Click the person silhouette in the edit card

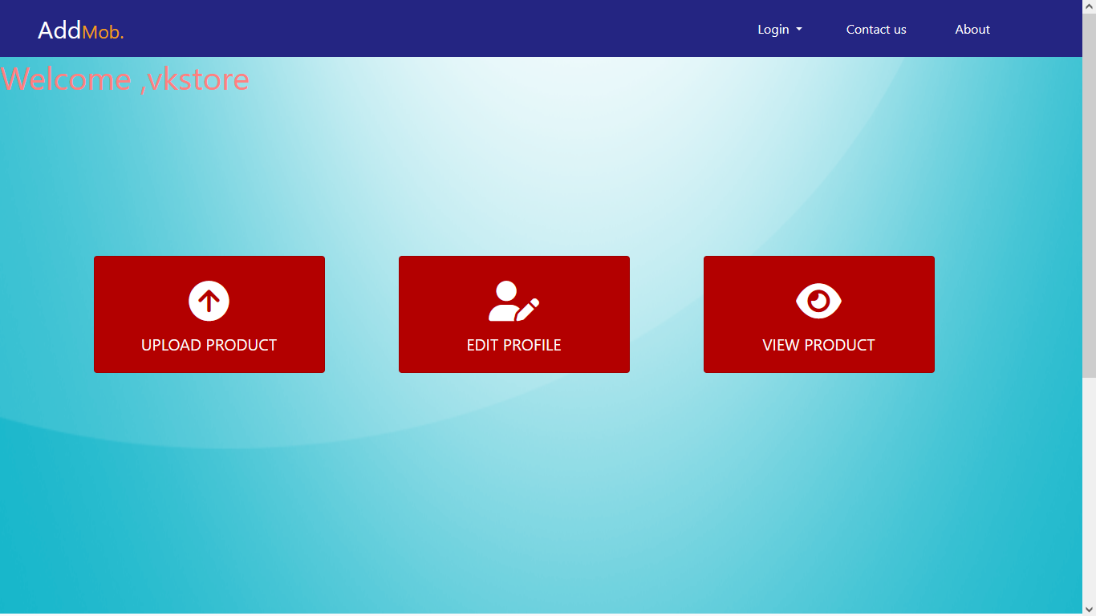(505, 299)
